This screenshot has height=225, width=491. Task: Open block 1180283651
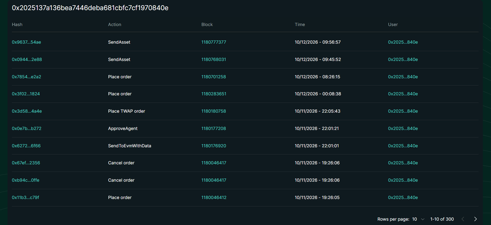pos(213,94)
